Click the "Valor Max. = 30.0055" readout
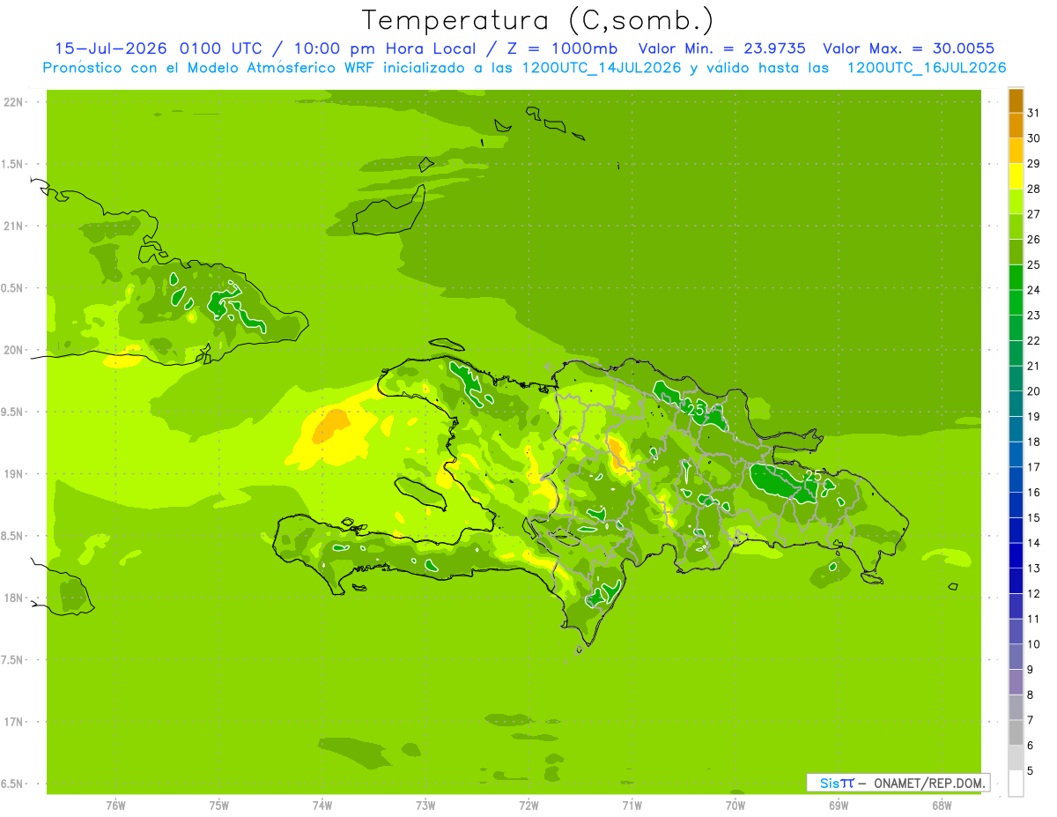This screenshot has width=1057, height=817. [908, 48]
